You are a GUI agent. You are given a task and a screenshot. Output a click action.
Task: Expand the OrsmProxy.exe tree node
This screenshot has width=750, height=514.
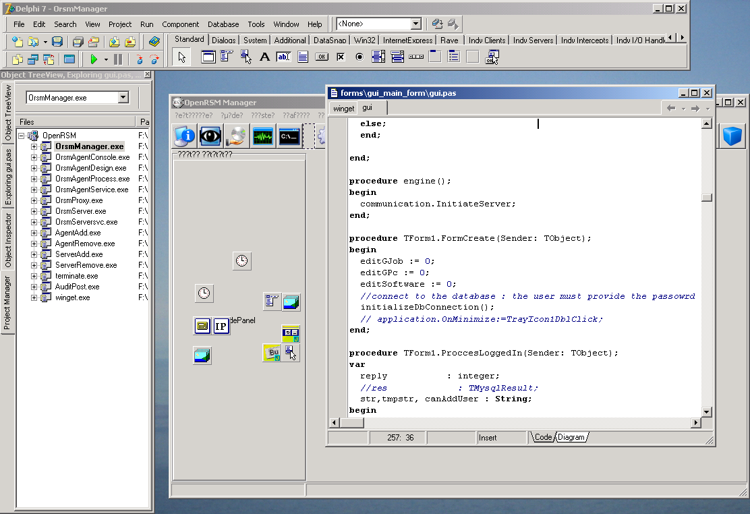(x=34, y=200)
